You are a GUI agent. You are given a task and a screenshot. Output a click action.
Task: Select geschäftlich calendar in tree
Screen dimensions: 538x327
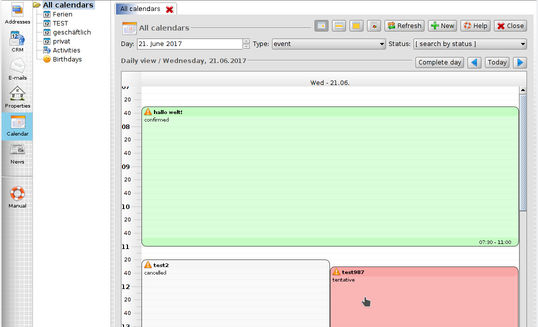tap(71, 32)
